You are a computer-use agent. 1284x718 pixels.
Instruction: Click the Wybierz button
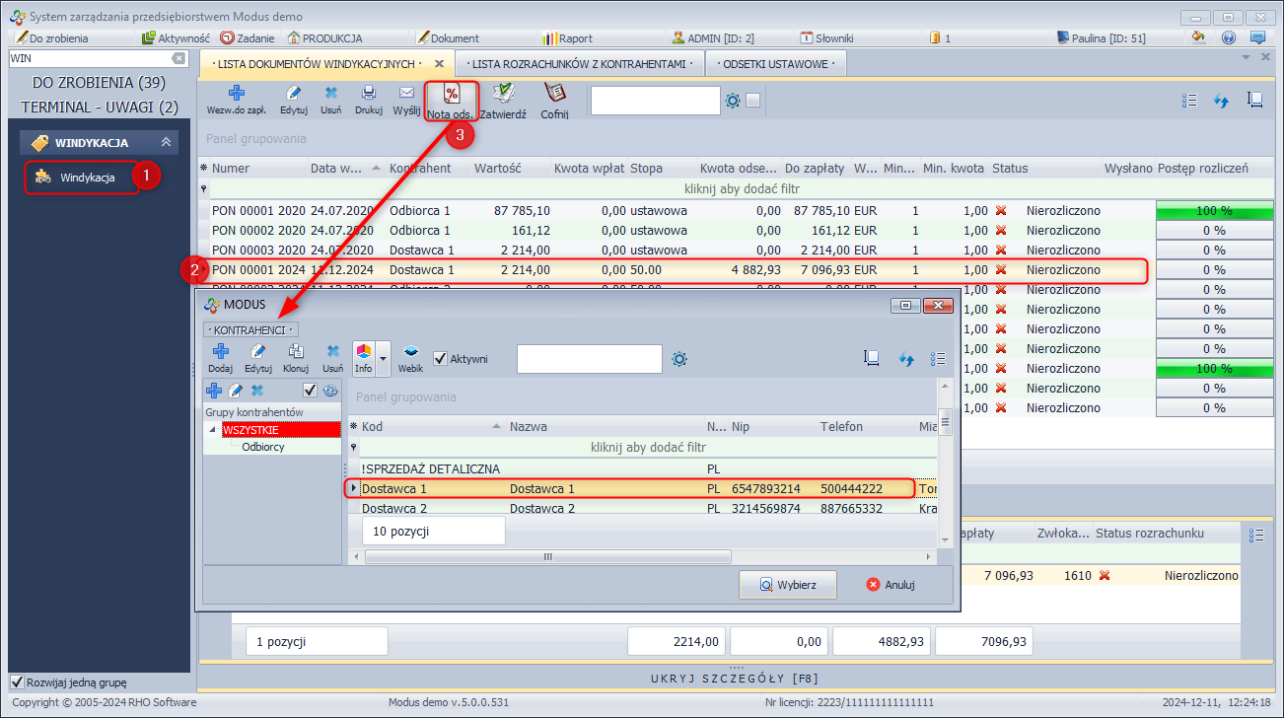[x=787, y=584]
